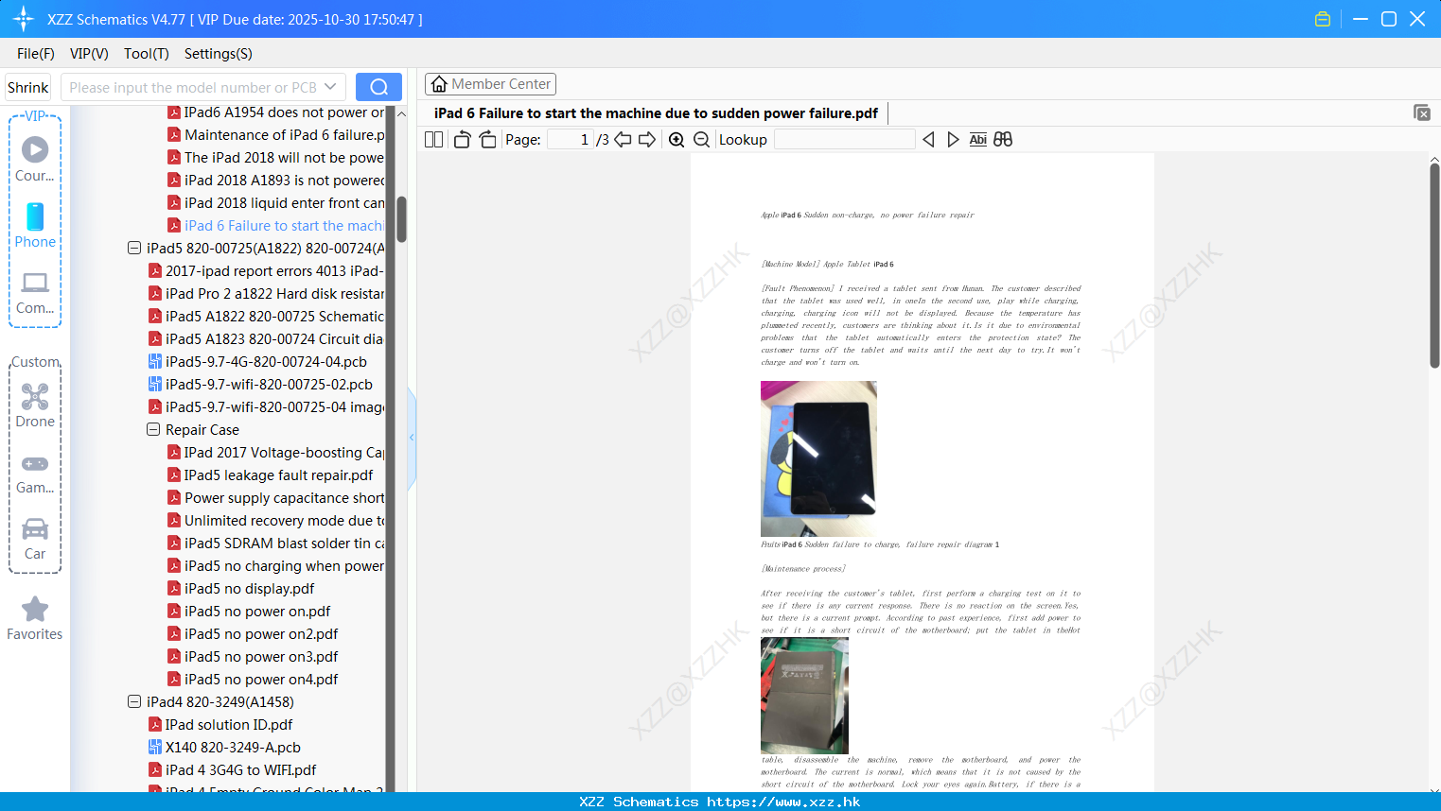
Task: Open the Courses sidebar icon
Action: point(35,159)
